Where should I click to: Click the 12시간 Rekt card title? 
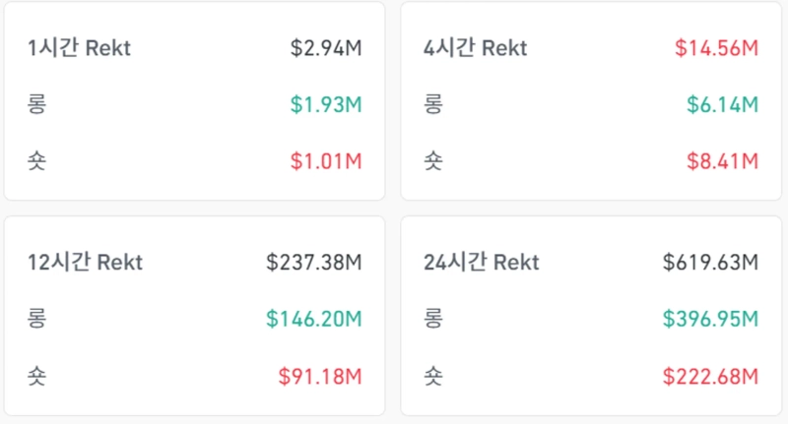[x=85, y=263]
